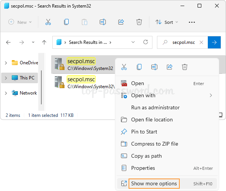Click the Copy icon in the context menu
Image resolution: width=226 pixels, height=191 pixels.
coord(139,67)
